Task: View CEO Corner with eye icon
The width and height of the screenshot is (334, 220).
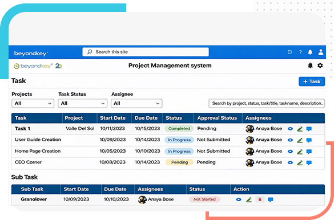Action: click(x=290, y=162)
